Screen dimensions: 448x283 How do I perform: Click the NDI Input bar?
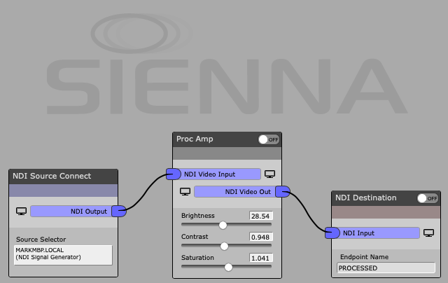pyautogui.click(x=379, y=233)
